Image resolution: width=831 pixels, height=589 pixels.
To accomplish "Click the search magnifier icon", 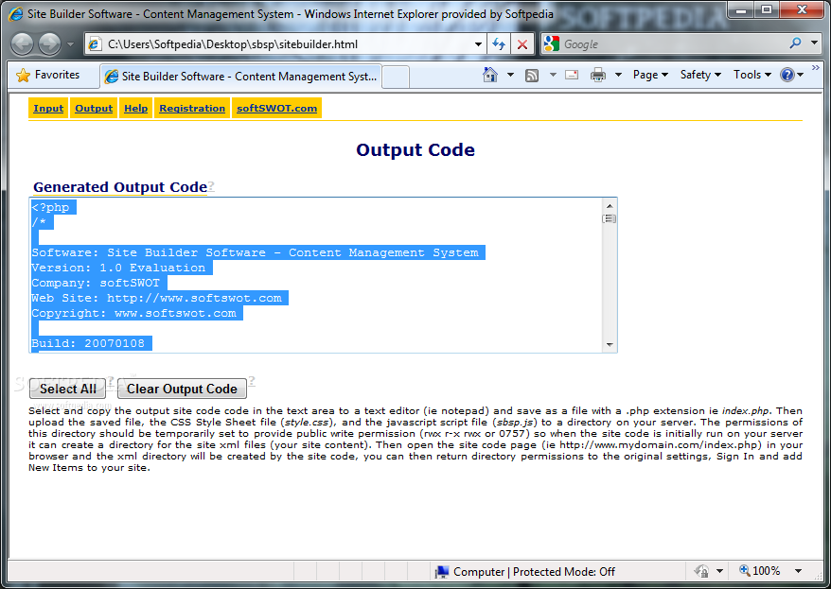I will click(795, 43).
